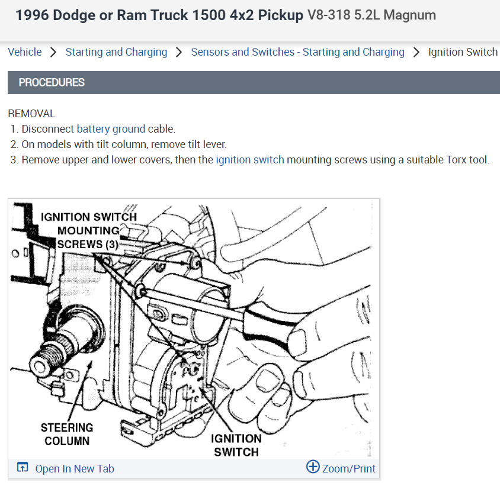Screen dimensions: 500x492
Task: Click the REMOVAL heading text
Action: pyautogui.click(x=31, y=114)
